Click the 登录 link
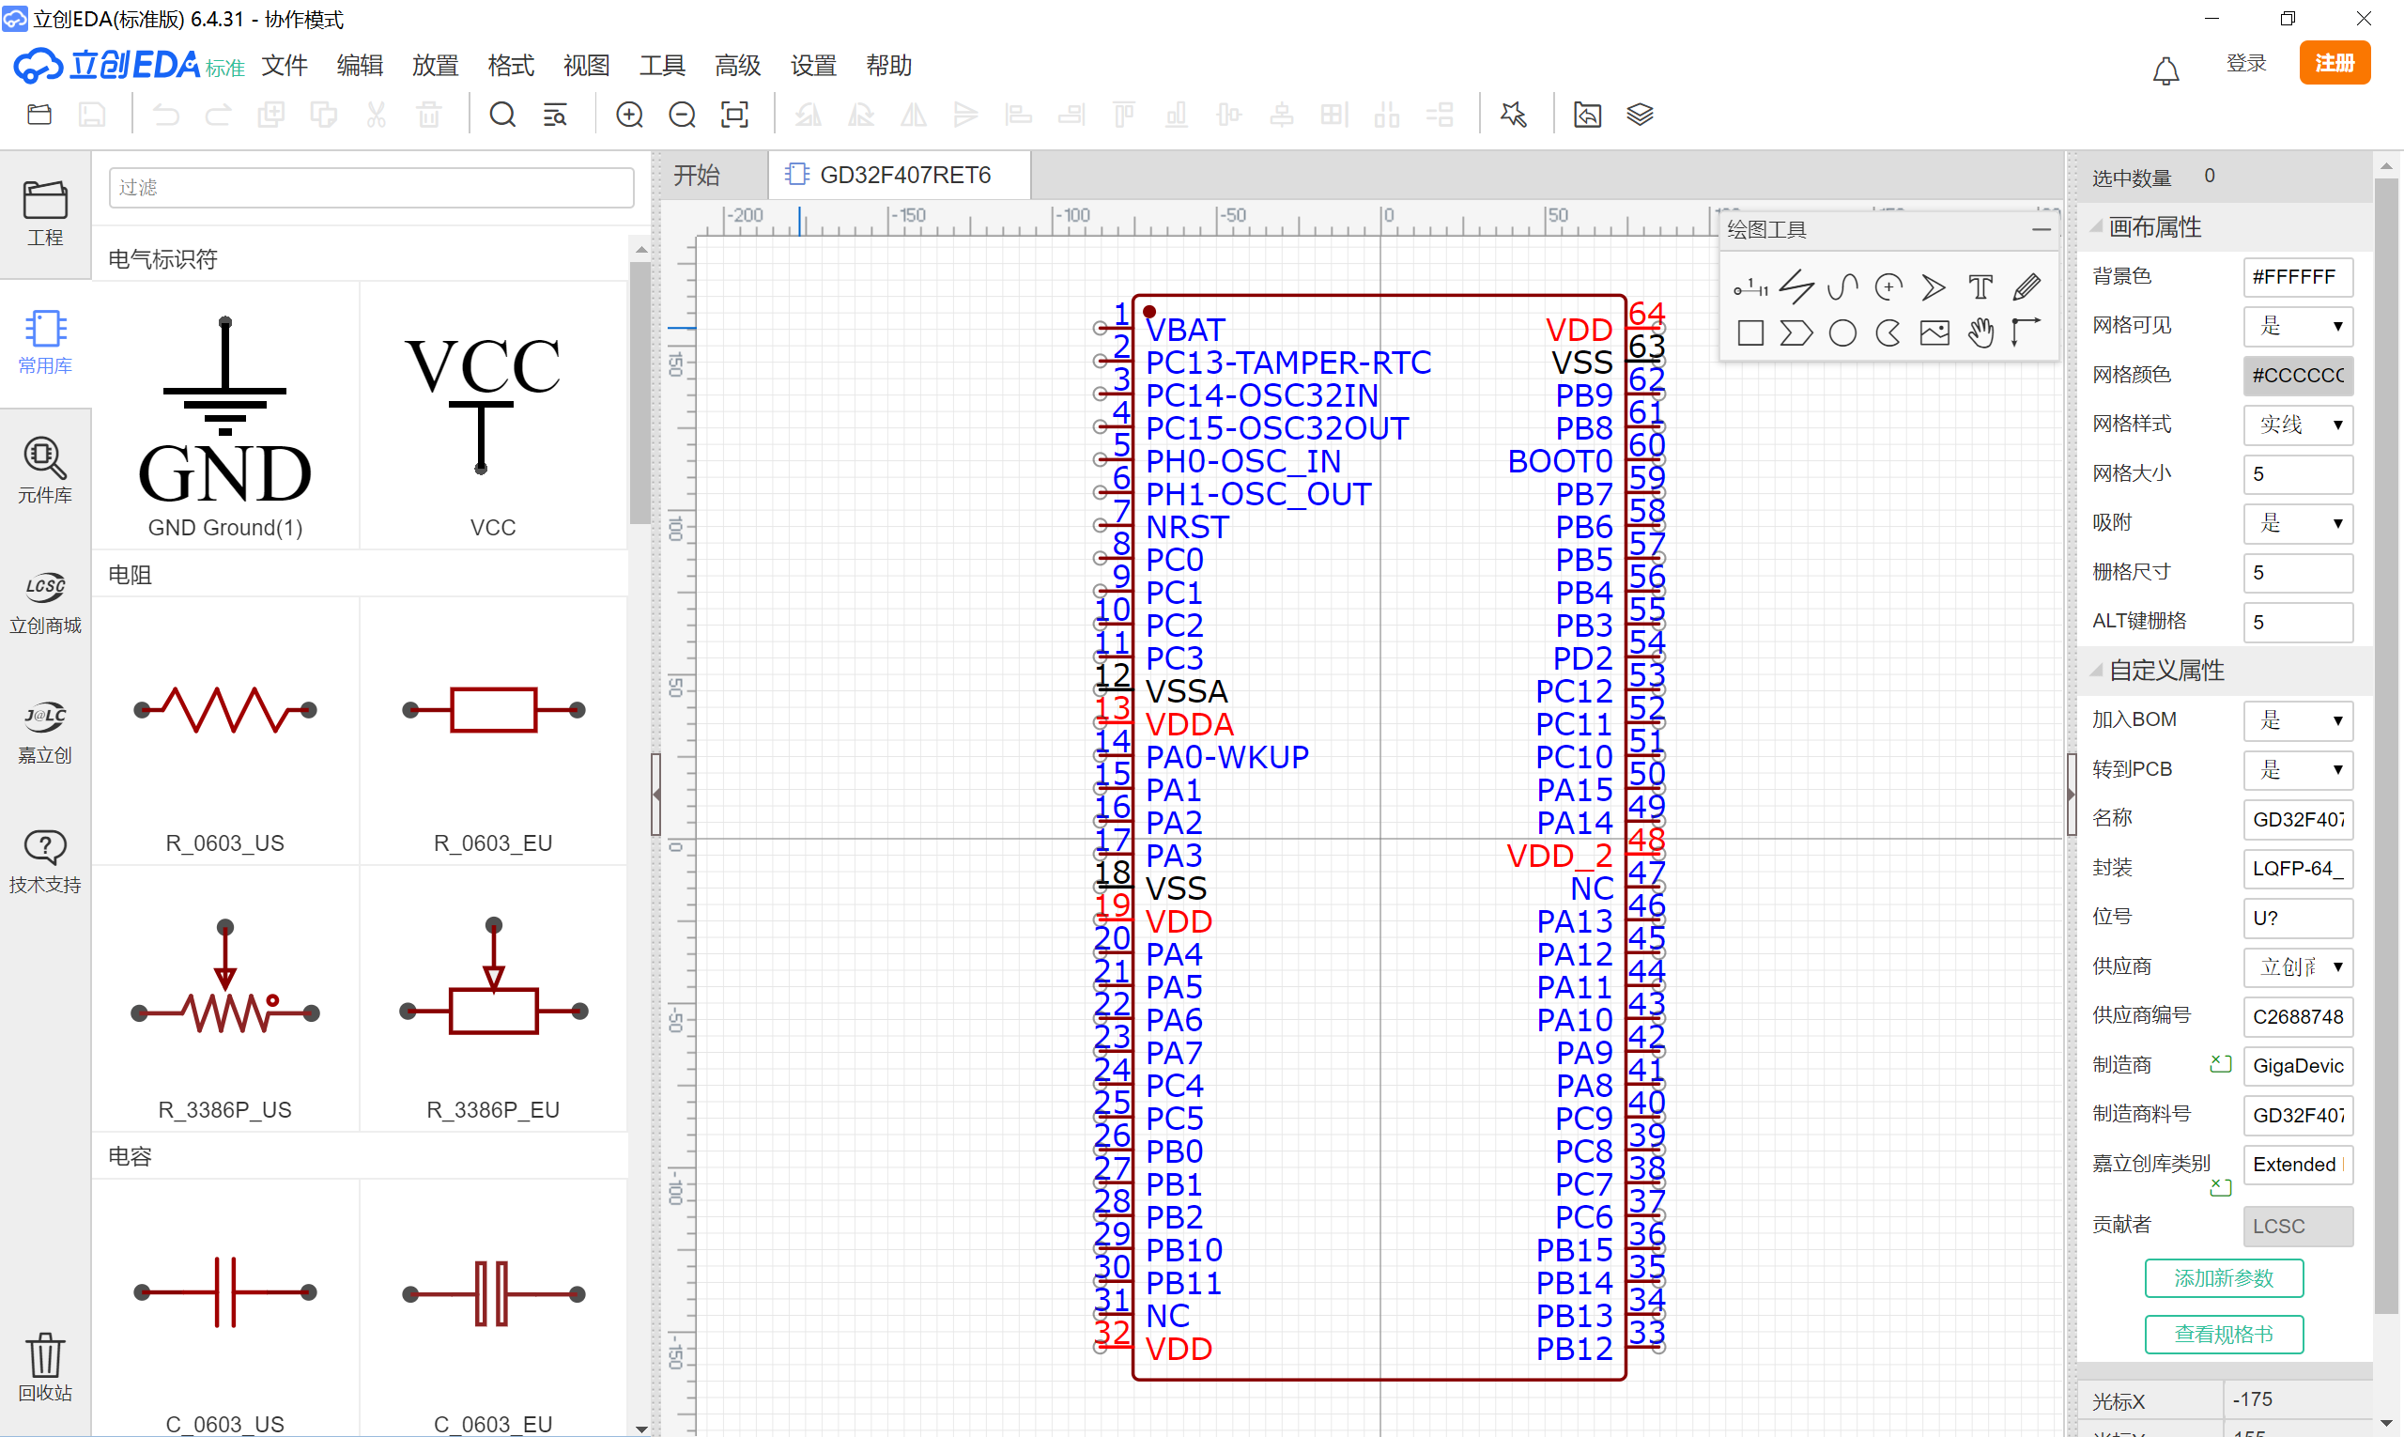This screenshot has width=2404, height=1437. point(2246,63)
